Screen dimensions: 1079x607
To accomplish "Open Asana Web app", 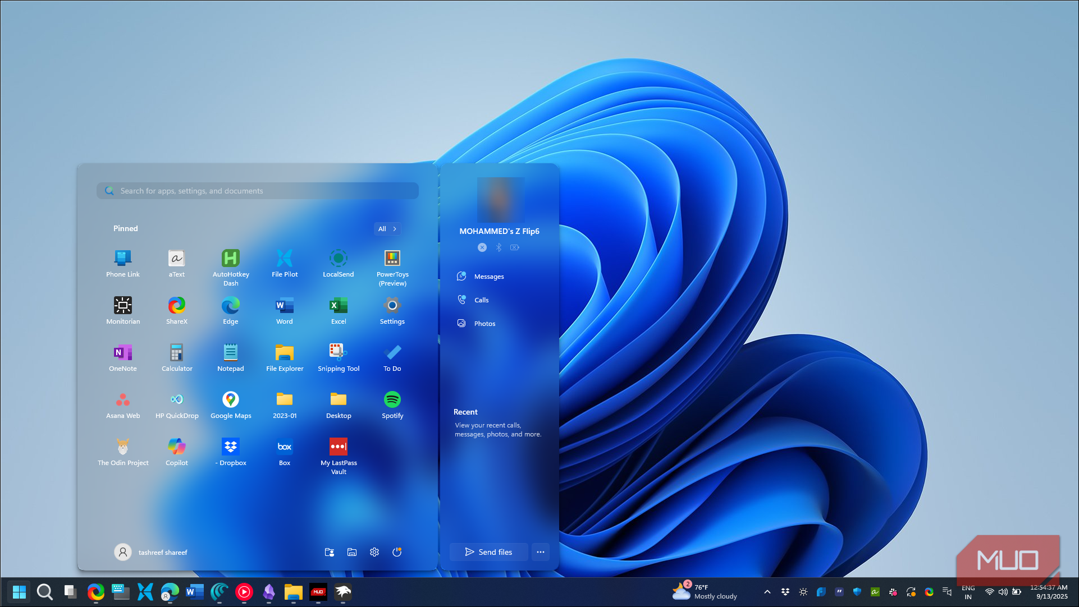I will 123,405.
